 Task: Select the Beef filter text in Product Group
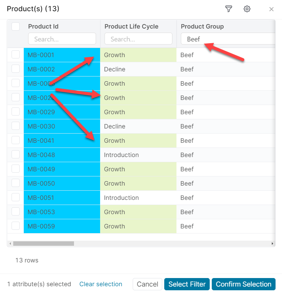pos(193,39)
